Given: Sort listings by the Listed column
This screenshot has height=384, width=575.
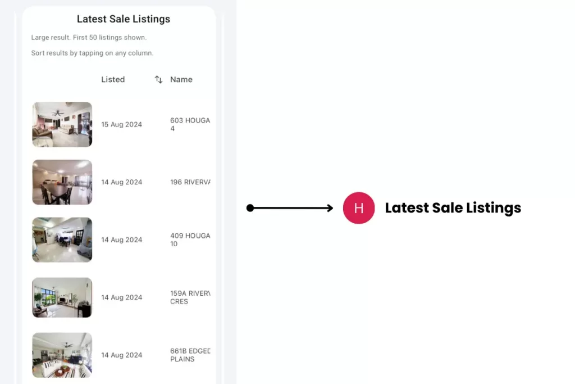Looking at the screenshot, I should [113, 80].
